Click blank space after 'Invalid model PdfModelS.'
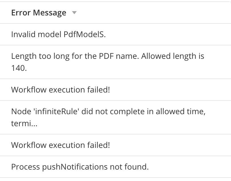The image size is (231, 181). tap(168, 34)
